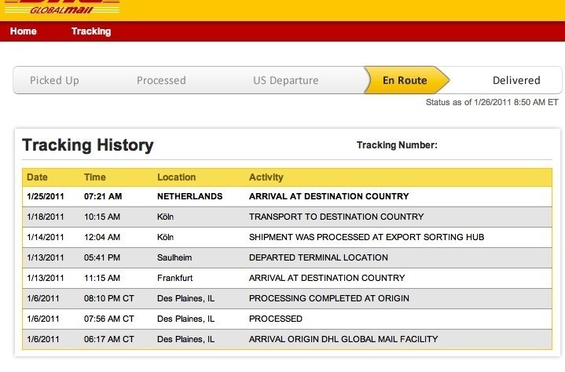Select the Delivered progress step
The height and width of the screenshot is (372, 565).
pos(516,80)
